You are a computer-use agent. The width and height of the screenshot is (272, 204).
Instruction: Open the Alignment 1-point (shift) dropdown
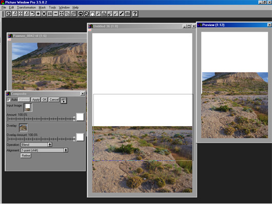pyautogui.click(x=66, y=150)
